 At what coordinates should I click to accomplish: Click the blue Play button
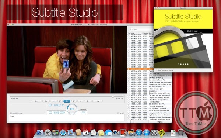tap(67, 101)
